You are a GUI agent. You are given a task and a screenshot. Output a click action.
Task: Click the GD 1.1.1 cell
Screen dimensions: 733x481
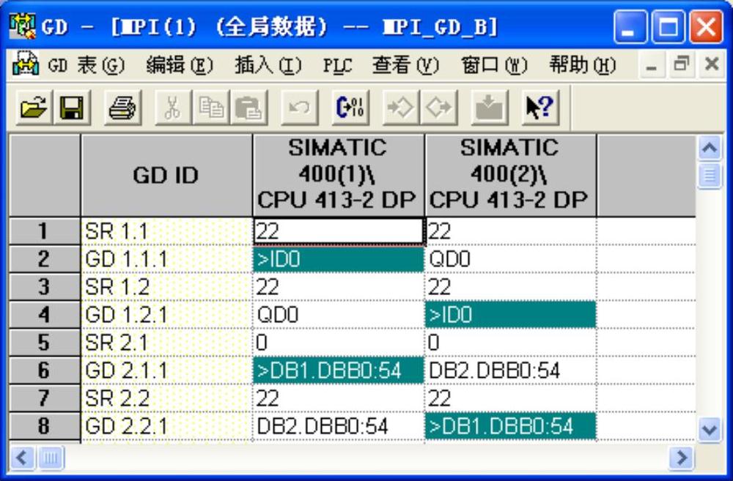click(x=166, y=258)
